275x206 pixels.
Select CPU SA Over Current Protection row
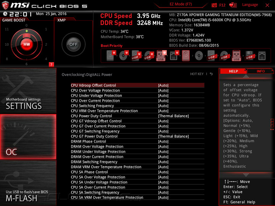(x=137, y=187)
